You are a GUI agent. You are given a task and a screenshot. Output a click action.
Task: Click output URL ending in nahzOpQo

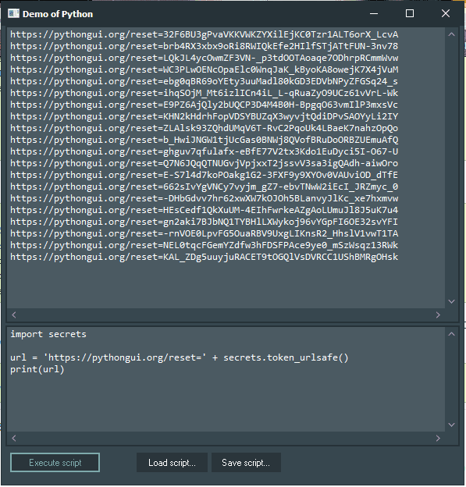[x=204, y=128]
